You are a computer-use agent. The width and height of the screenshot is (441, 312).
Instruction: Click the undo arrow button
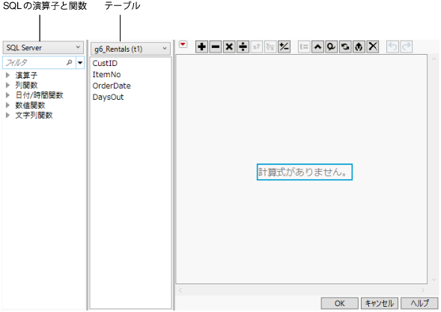pyautogui.click(x=393, y=46)
